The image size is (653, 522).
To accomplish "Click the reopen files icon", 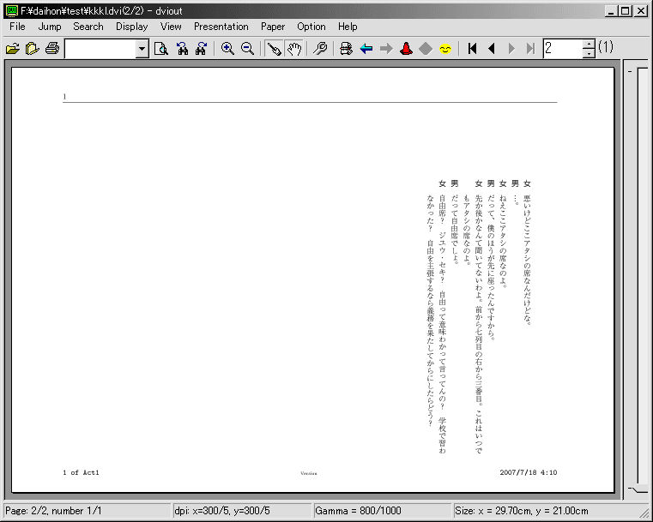I will coord(33,49).
